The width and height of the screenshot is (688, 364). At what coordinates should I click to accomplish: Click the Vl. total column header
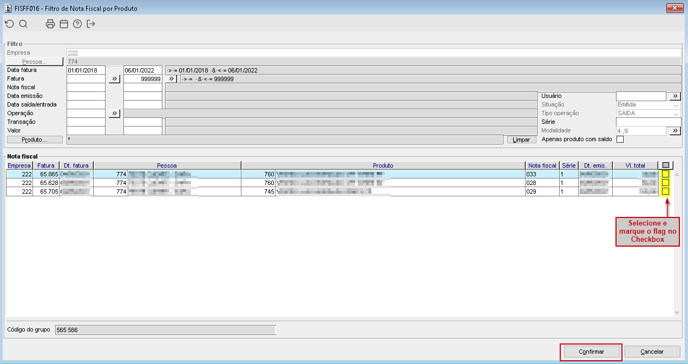pyautogui.click(x=635, y=166)
